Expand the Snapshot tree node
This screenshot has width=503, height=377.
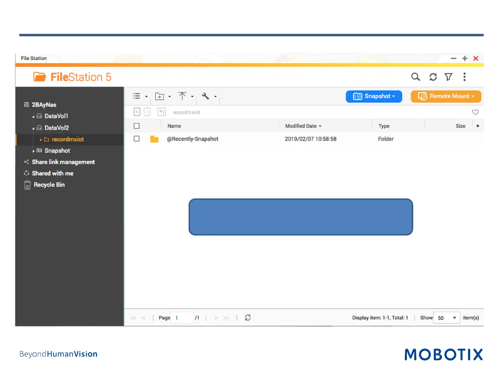tap(34, 151)
